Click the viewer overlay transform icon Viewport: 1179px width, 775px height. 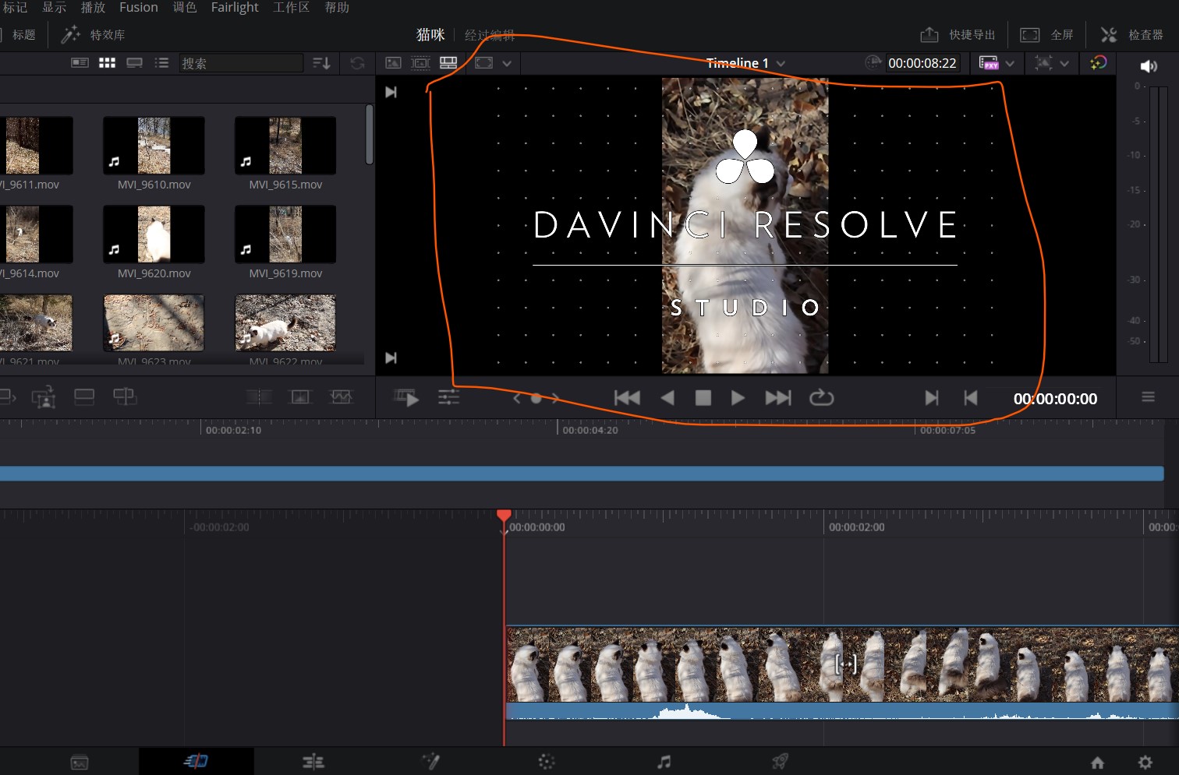click(1043, 63)
